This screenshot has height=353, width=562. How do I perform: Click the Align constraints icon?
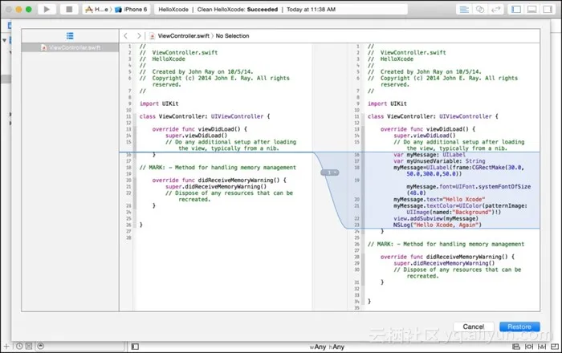click(x=516, y=347)
